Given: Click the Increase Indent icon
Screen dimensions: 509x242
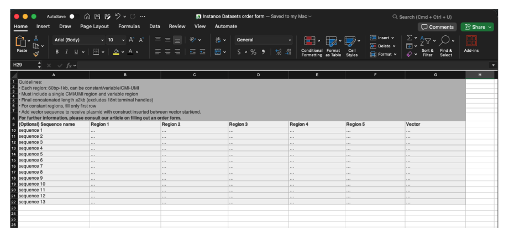Looking at the screenshot, I should tap(203, 52).
